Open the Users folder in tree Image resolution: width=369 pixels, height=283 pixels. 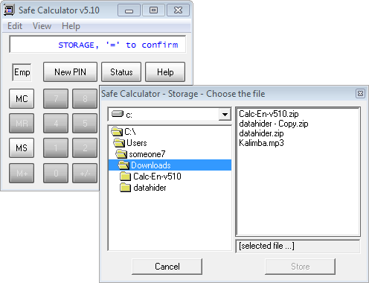(x=136, y=143)
